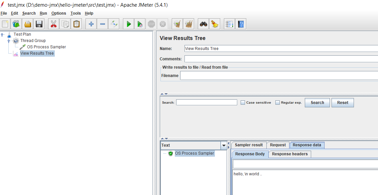Click the Paste clipboard icon
The width and height of the screenshot is (378, 195).
[77, 24]
